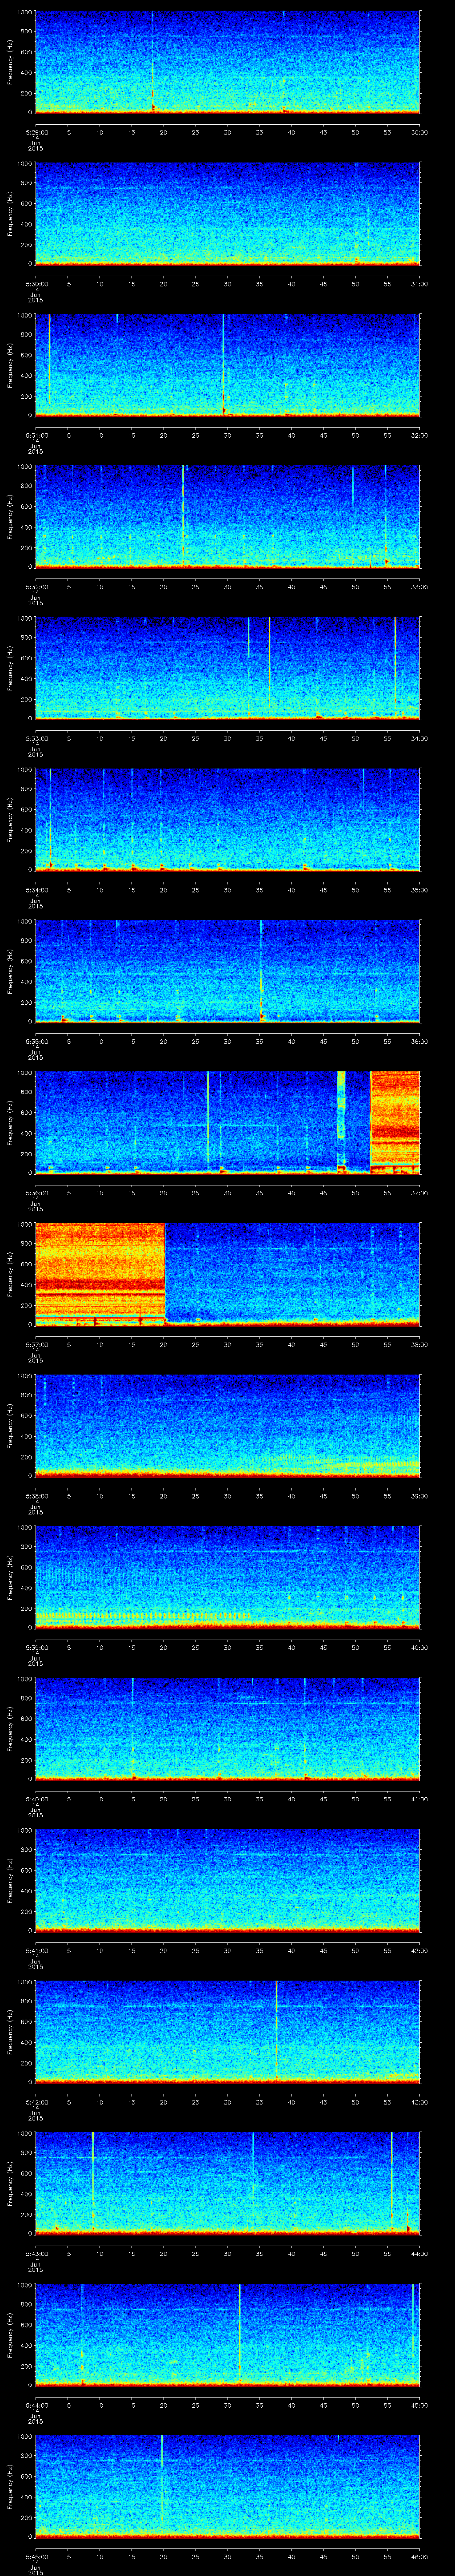Click the vertical spike near 23 s in 5:32:00 panel
This screenshot has height=2576, width=455.
183,517
